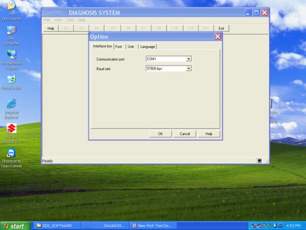The width and height of the screenshot is (306, 230).
Task: Switch to the Unit tab
Action: click(x=131, y=46)
